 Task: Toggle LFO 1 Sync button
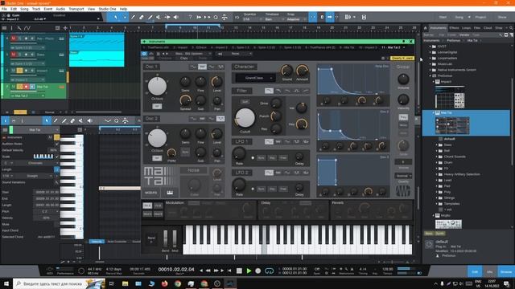coord(261,157)
